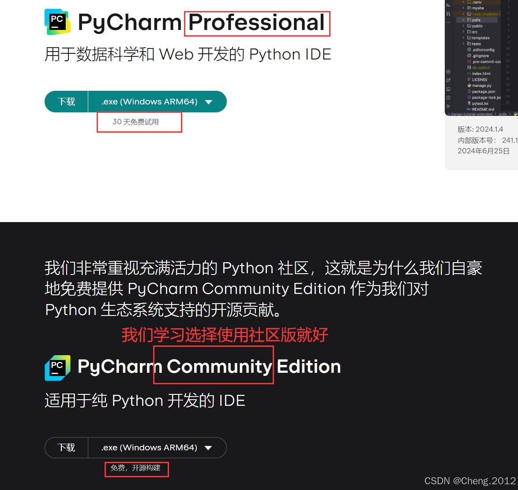Expand the Community .exe (Windows ARM64) dropdown
Viewport: 518px width, 490px height.
point(208,447)
